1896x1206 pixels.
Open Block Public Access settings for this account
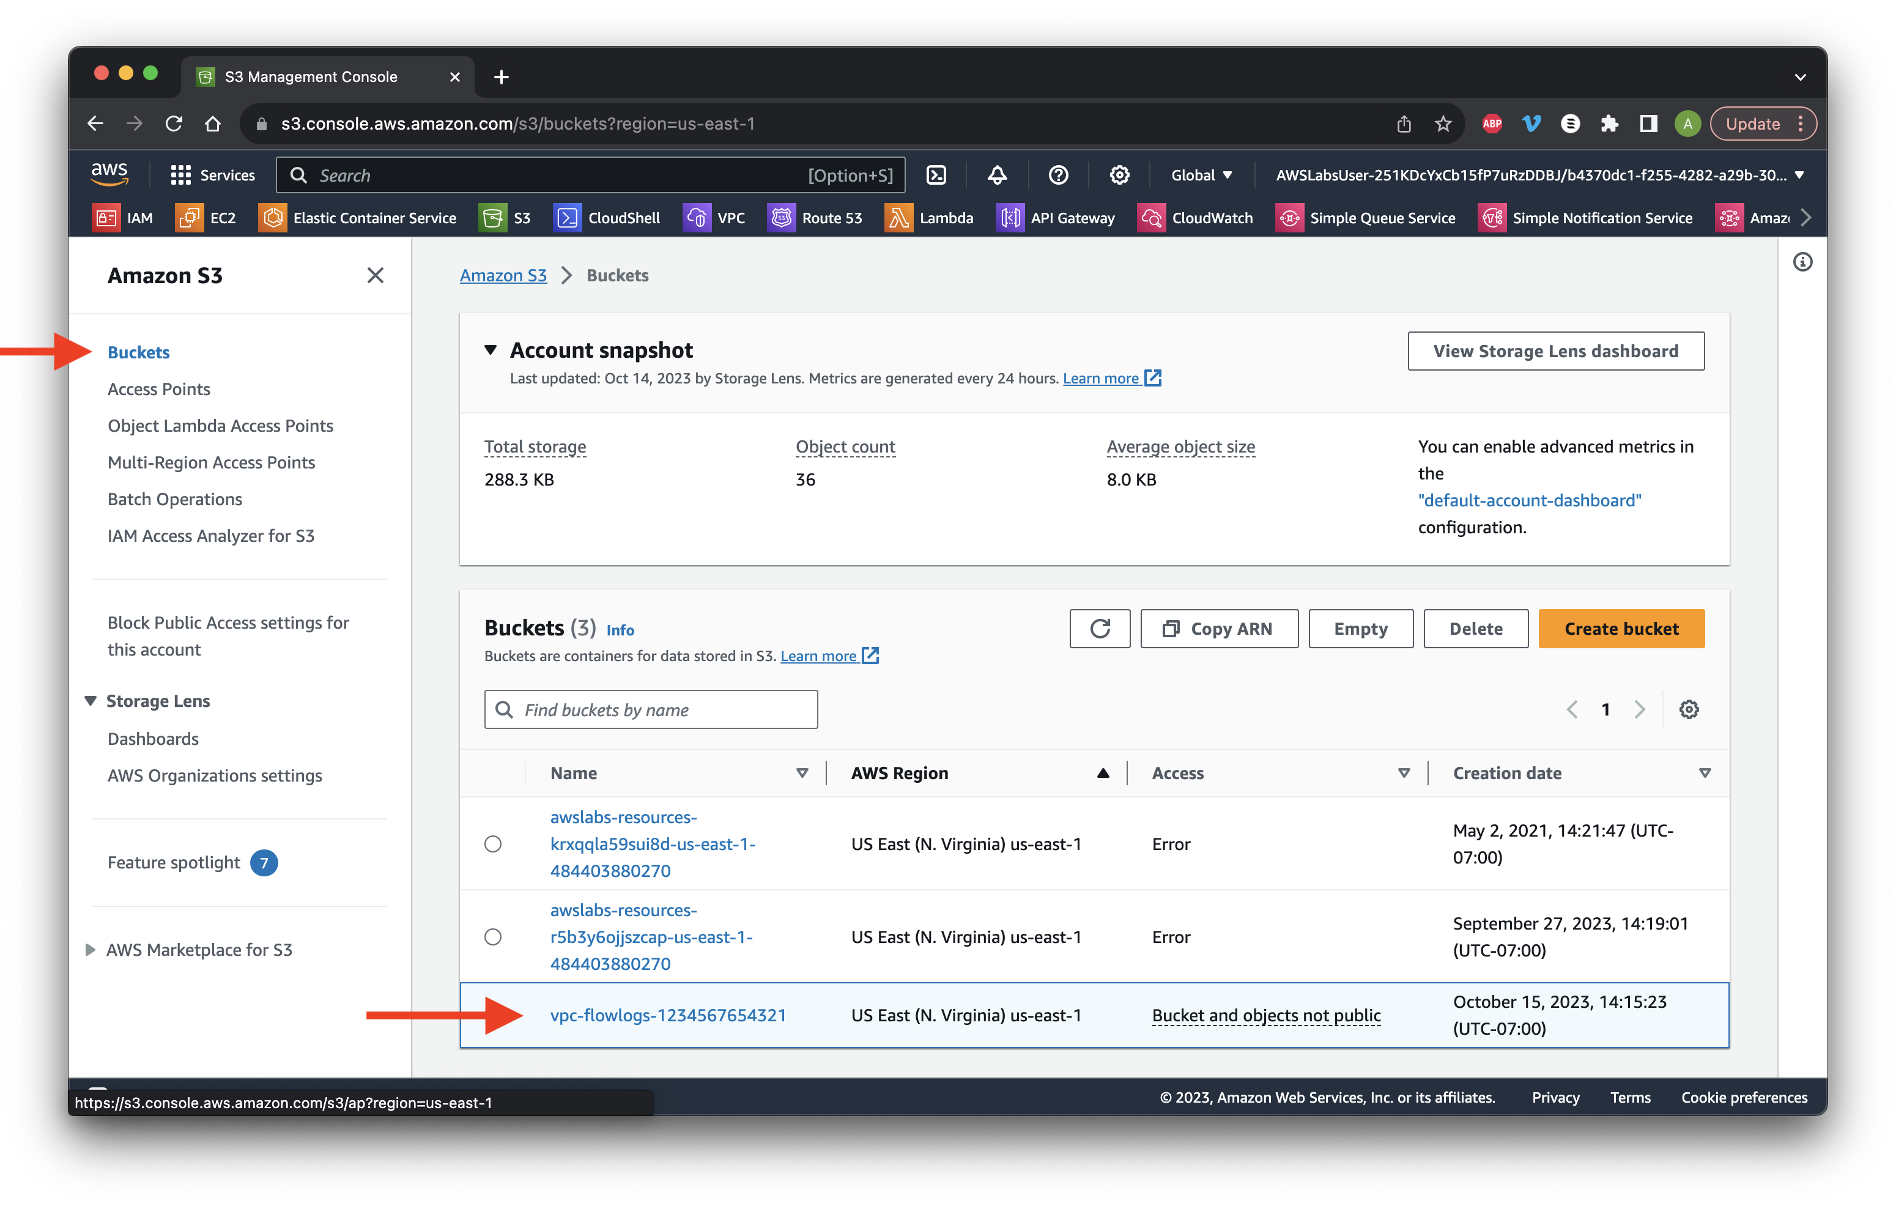pyautogui.click(x=228, y=636)
